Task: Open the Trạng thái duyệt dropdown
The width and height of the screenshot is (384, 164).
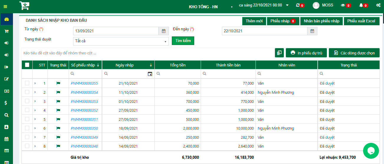Action: tap(121, 41)
